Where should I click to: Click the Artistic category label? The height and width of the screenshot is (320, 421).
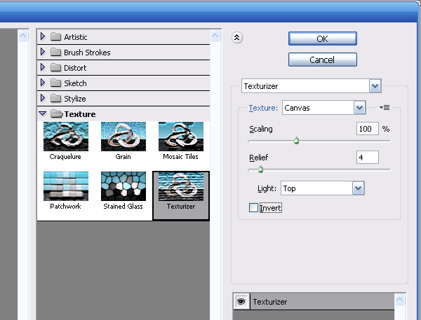pyautogui.click(x=76, y=37)
